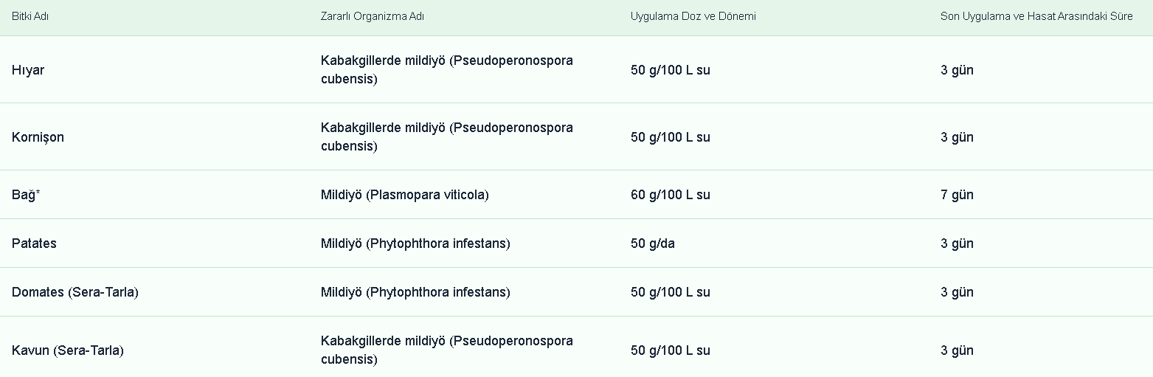Select the harmful organism cell in Hıyar row
1153x377 pixels.
446,70
